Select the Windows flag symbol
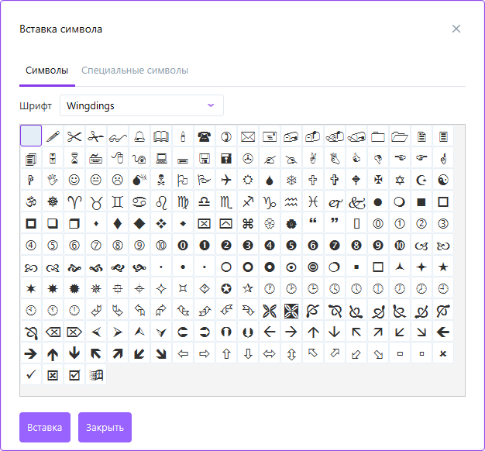This screenshot has width=485, height=451. coord(96,375)
